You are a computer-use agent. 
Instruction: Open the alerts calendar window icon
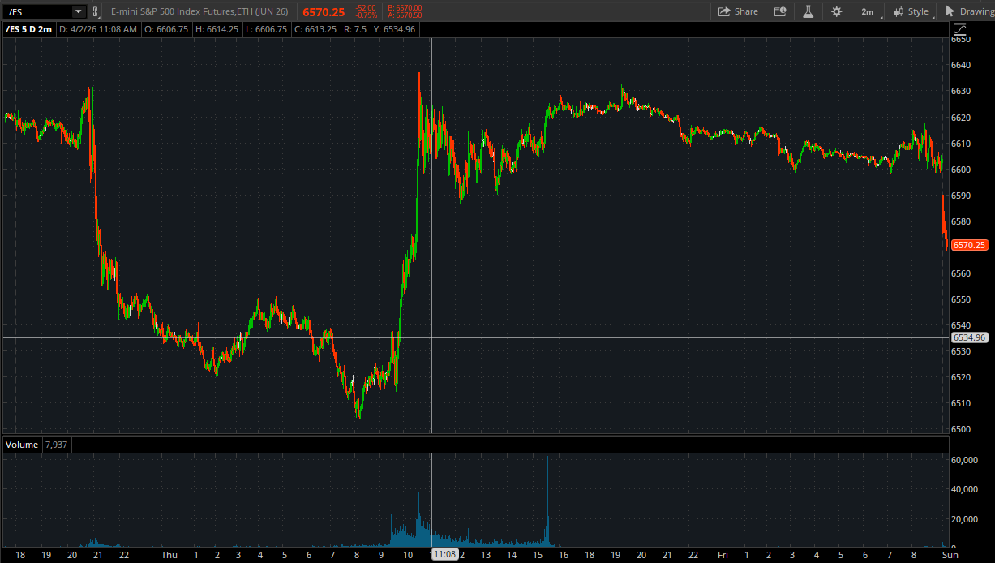[x=780, y=11]
